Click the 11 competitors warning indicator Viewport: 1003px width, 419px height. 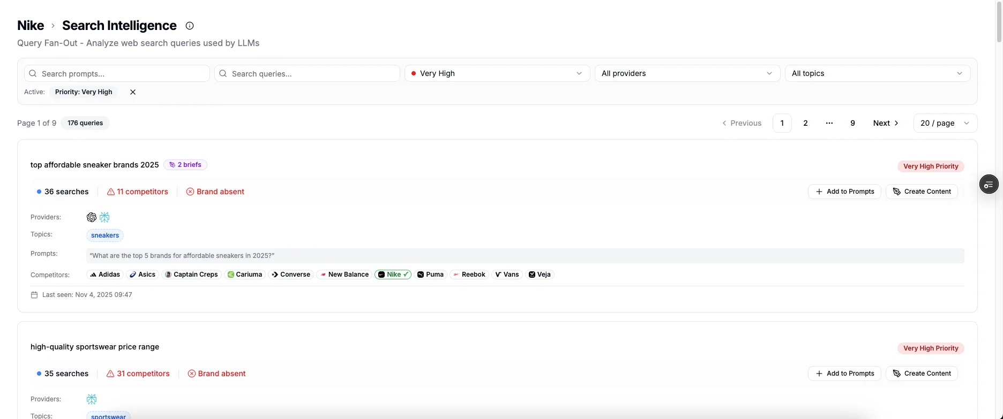coord(138,192)
